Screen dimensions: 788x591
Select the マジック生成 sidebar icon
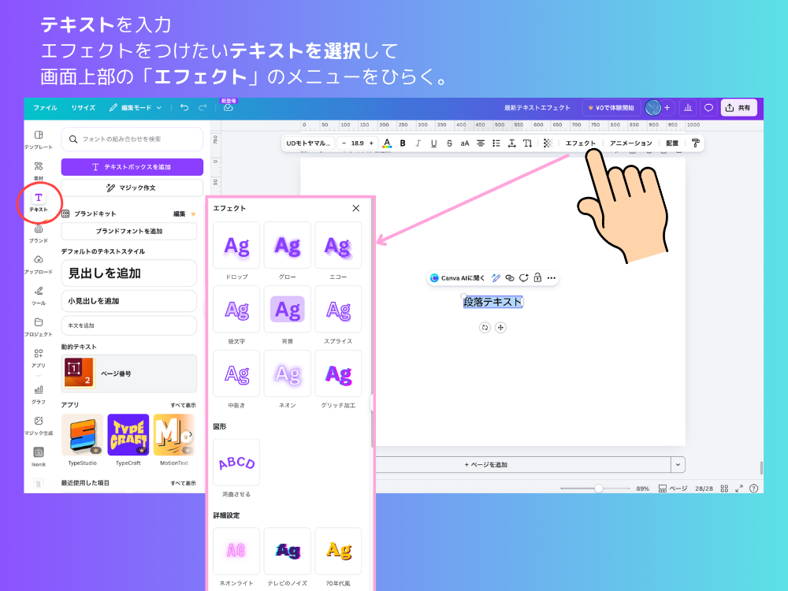[x=39, y=423]
